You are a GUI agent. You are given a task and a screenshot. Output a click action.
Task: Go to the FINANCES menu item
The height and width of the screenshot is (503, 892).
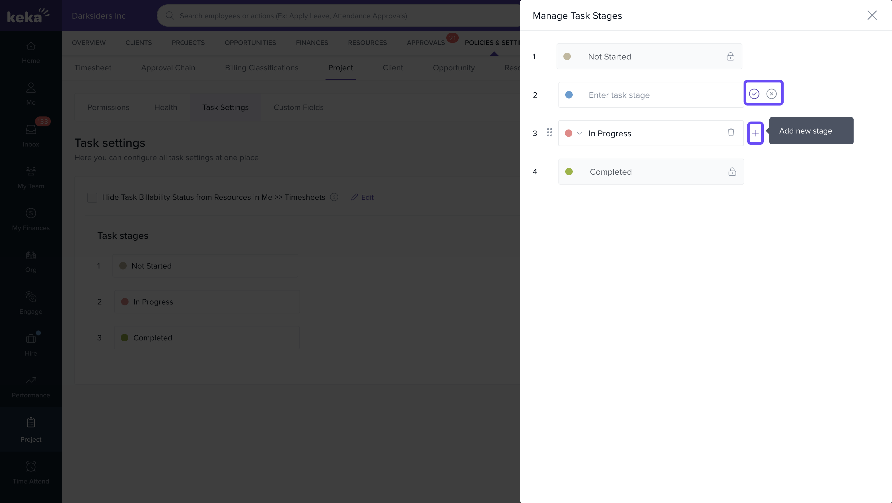tap(312, 42)
